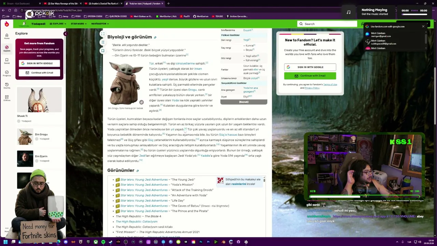The image size is (437, 246).
Task: Open the Utilities icon in Fandom sidebar
Action: click(x=6, y=98)
